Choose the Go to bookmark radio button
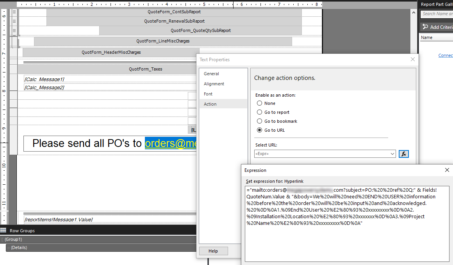This screenshot has height=265, width=453. [259, 121]
